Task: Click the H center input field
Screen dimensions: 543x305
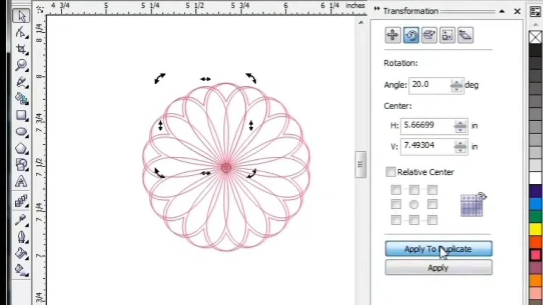Action: click(428, 125)
